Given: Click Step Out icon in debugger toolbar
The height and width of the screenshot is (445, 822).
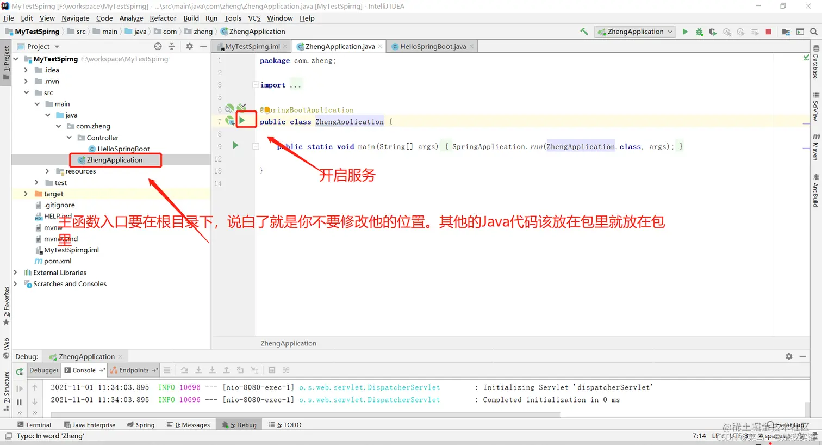Looking at the screenshot, I should coord(226,370).
